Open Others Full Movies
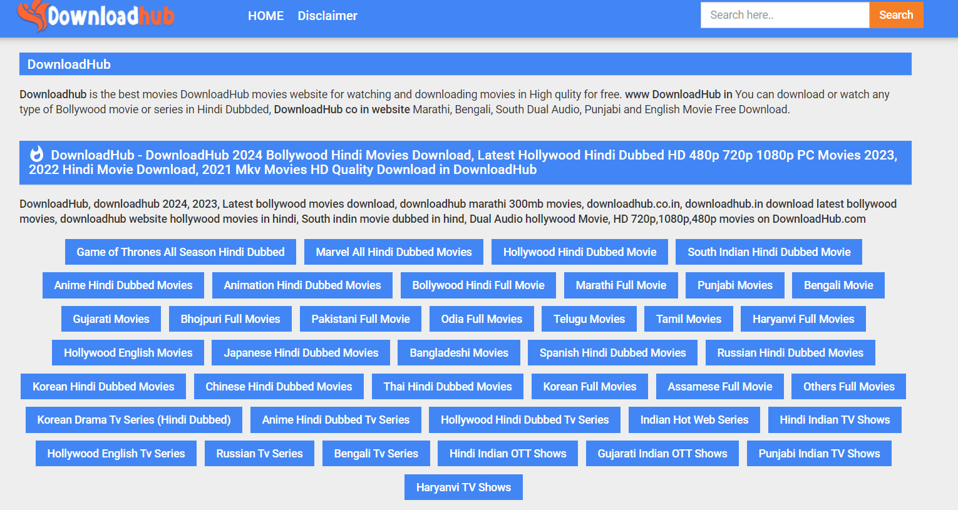Viewport: 958px width, 510px height. coord(849,387)
